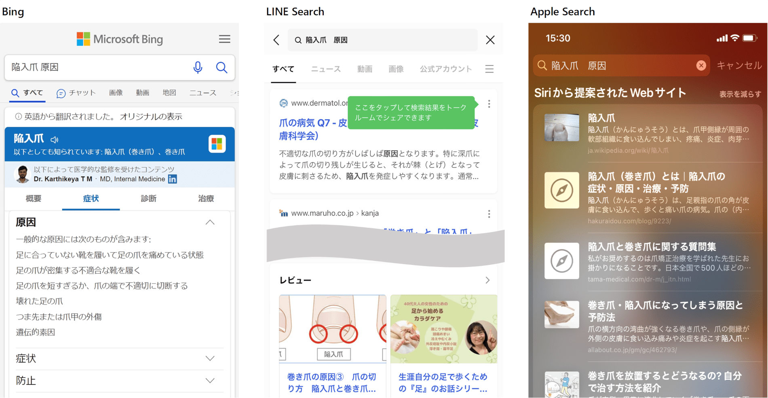
Task: Open LINE Search tab list menu icon
Action: point(489,69)
